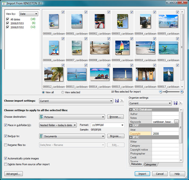Viewport: 189px width, 180px height.
Task: Deselect 000005_caribbean thumbnail checkbox
Action: (x=177, y=12)
